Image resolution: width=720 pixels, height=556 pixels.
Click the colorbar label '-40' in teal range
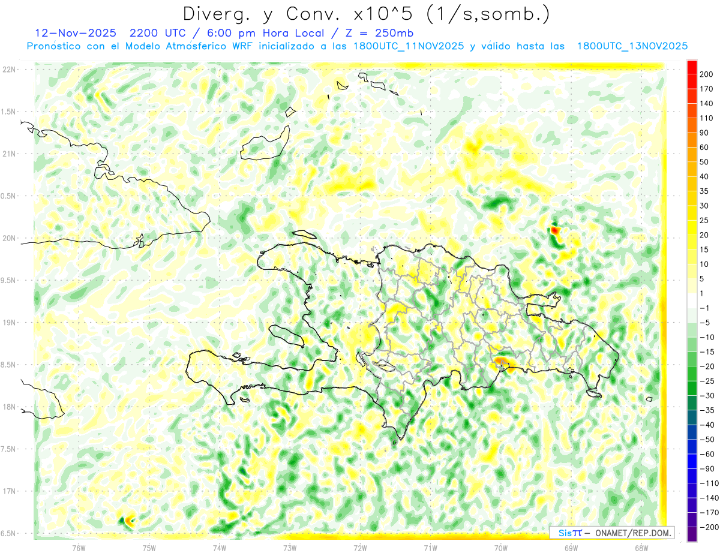click(x=707, y=425)
